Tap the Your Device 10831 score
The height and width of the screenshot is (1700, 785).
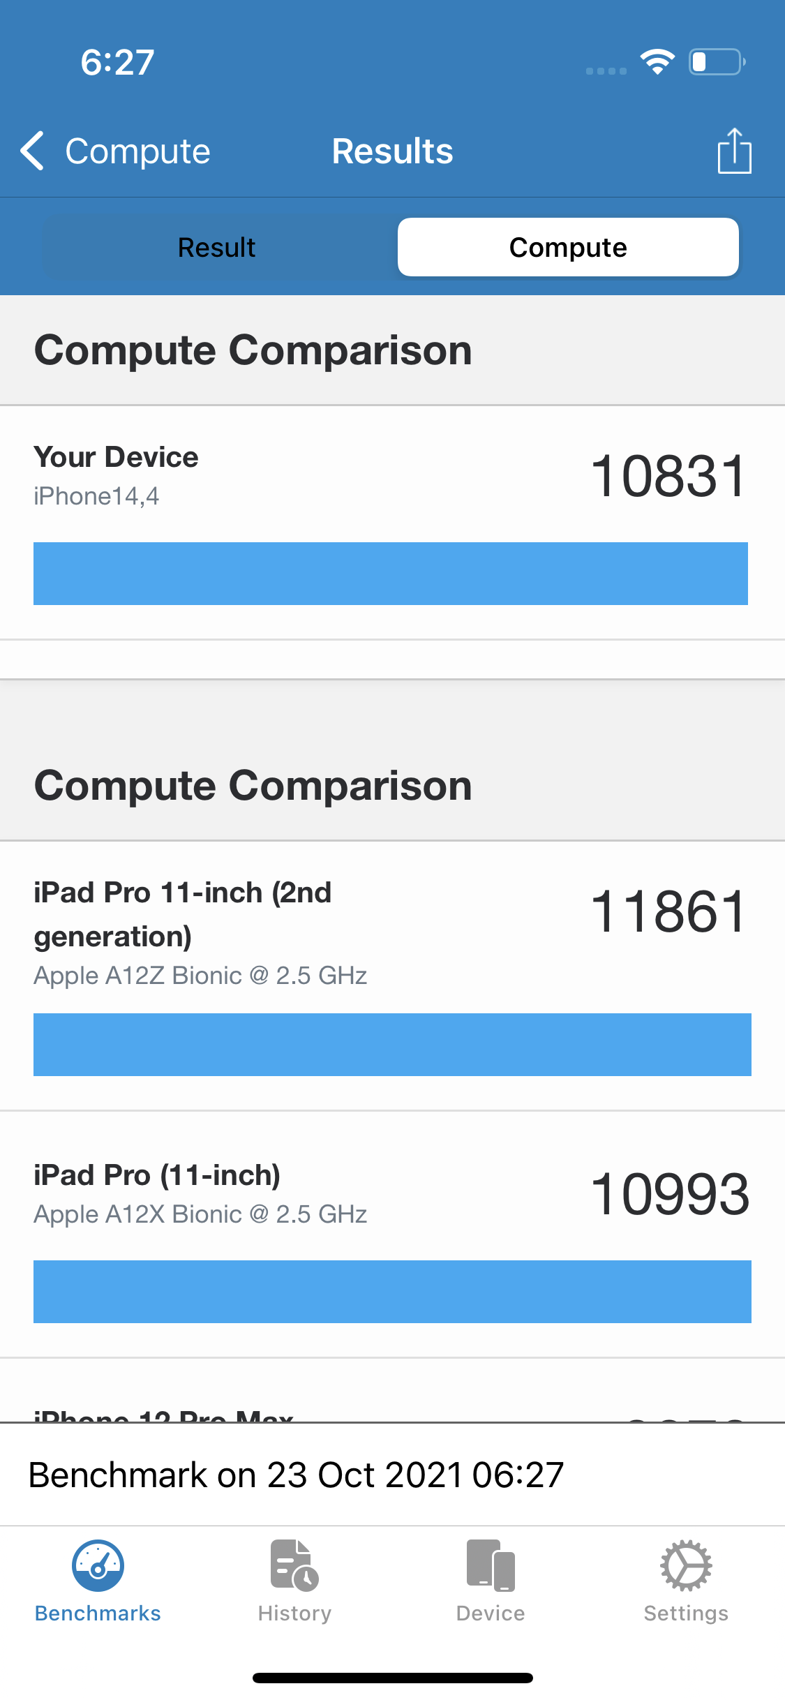[668, 477]
